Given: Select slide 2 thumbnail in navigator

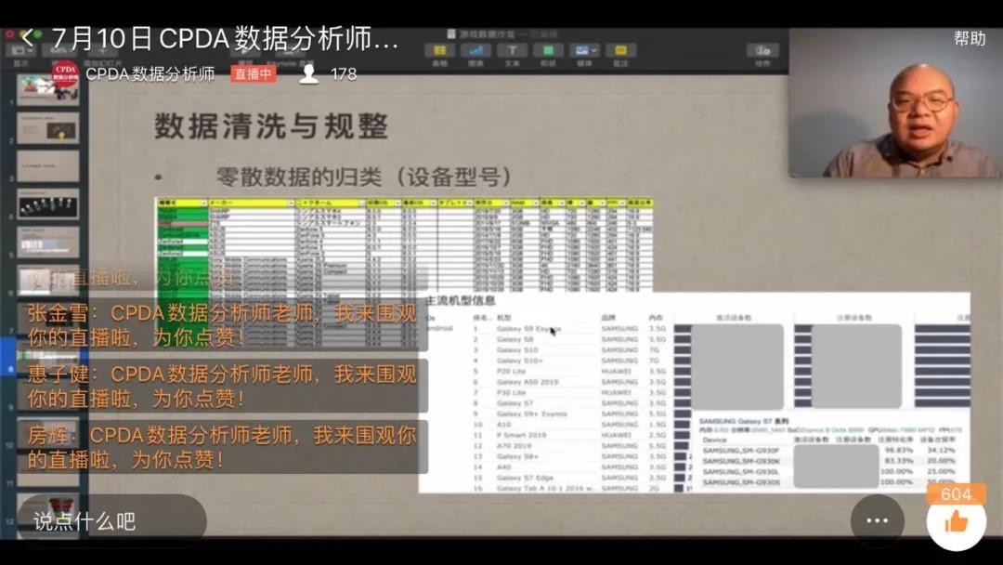Looking at the screenshot, I should pyautogui.click(x=48, y=128).
